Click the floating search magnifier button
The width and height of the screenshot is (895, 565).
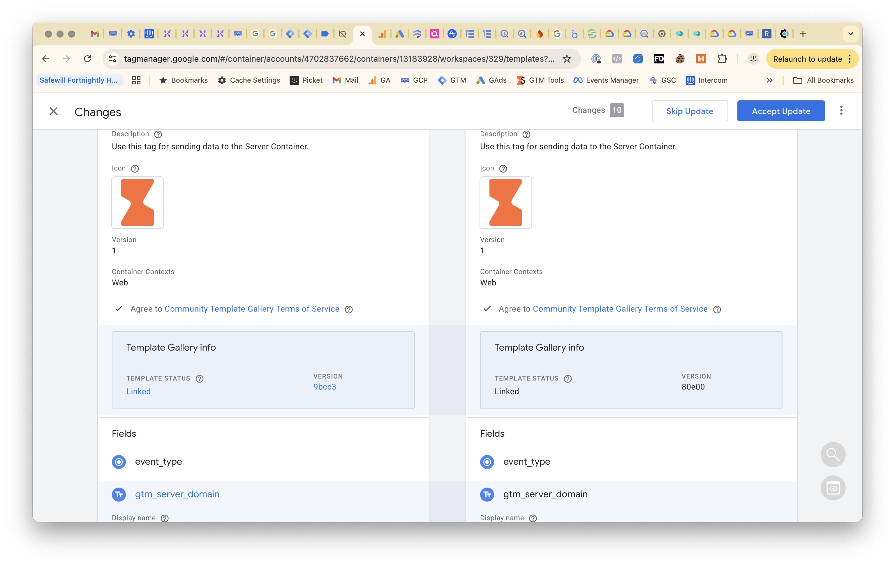tap(833, 454)
